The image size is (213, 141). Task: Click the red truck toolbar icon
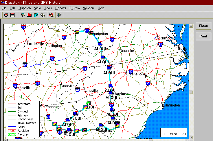click(x=29, y=15)
